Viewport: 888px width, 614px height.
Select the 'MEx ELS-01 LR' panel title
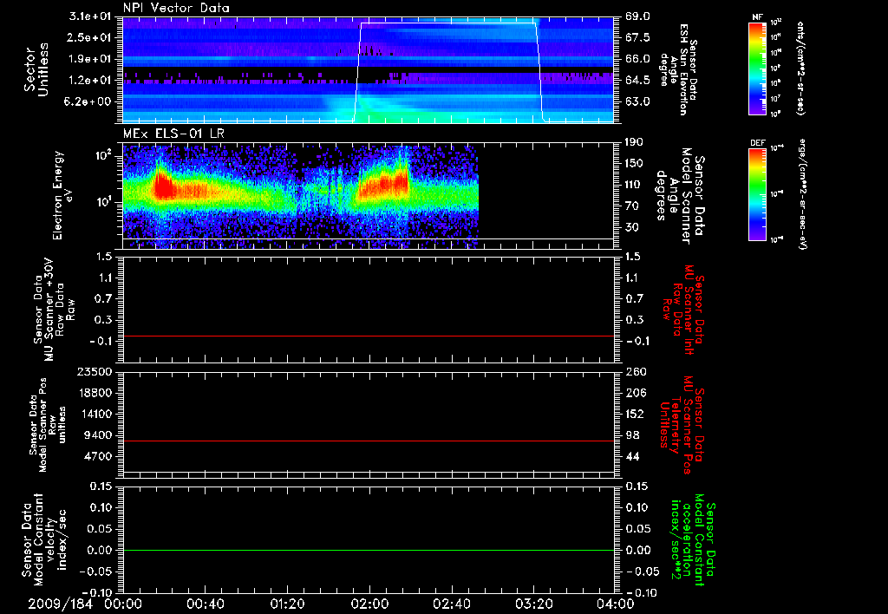point(173,134)
